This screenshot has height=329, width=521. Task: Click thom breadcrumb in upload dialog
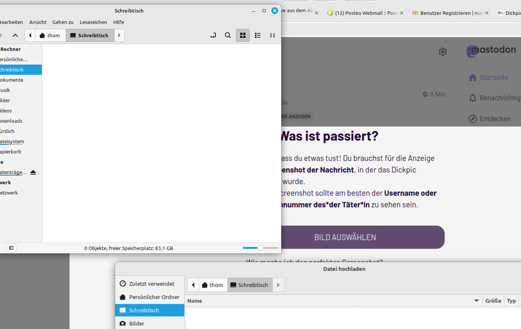(x=213, y=285)
